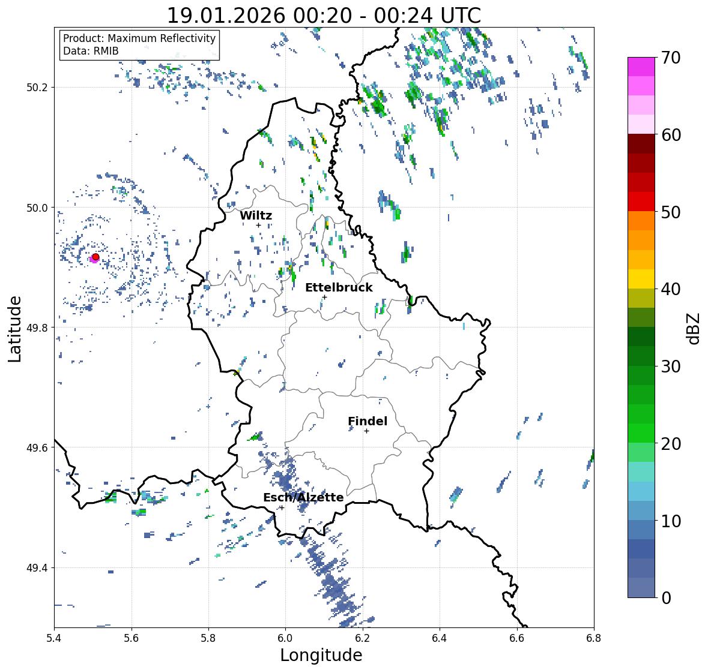The height and width of the screenshot is (670, 708).
Task: Click latitude tick label 49.6
Action: 37,447
